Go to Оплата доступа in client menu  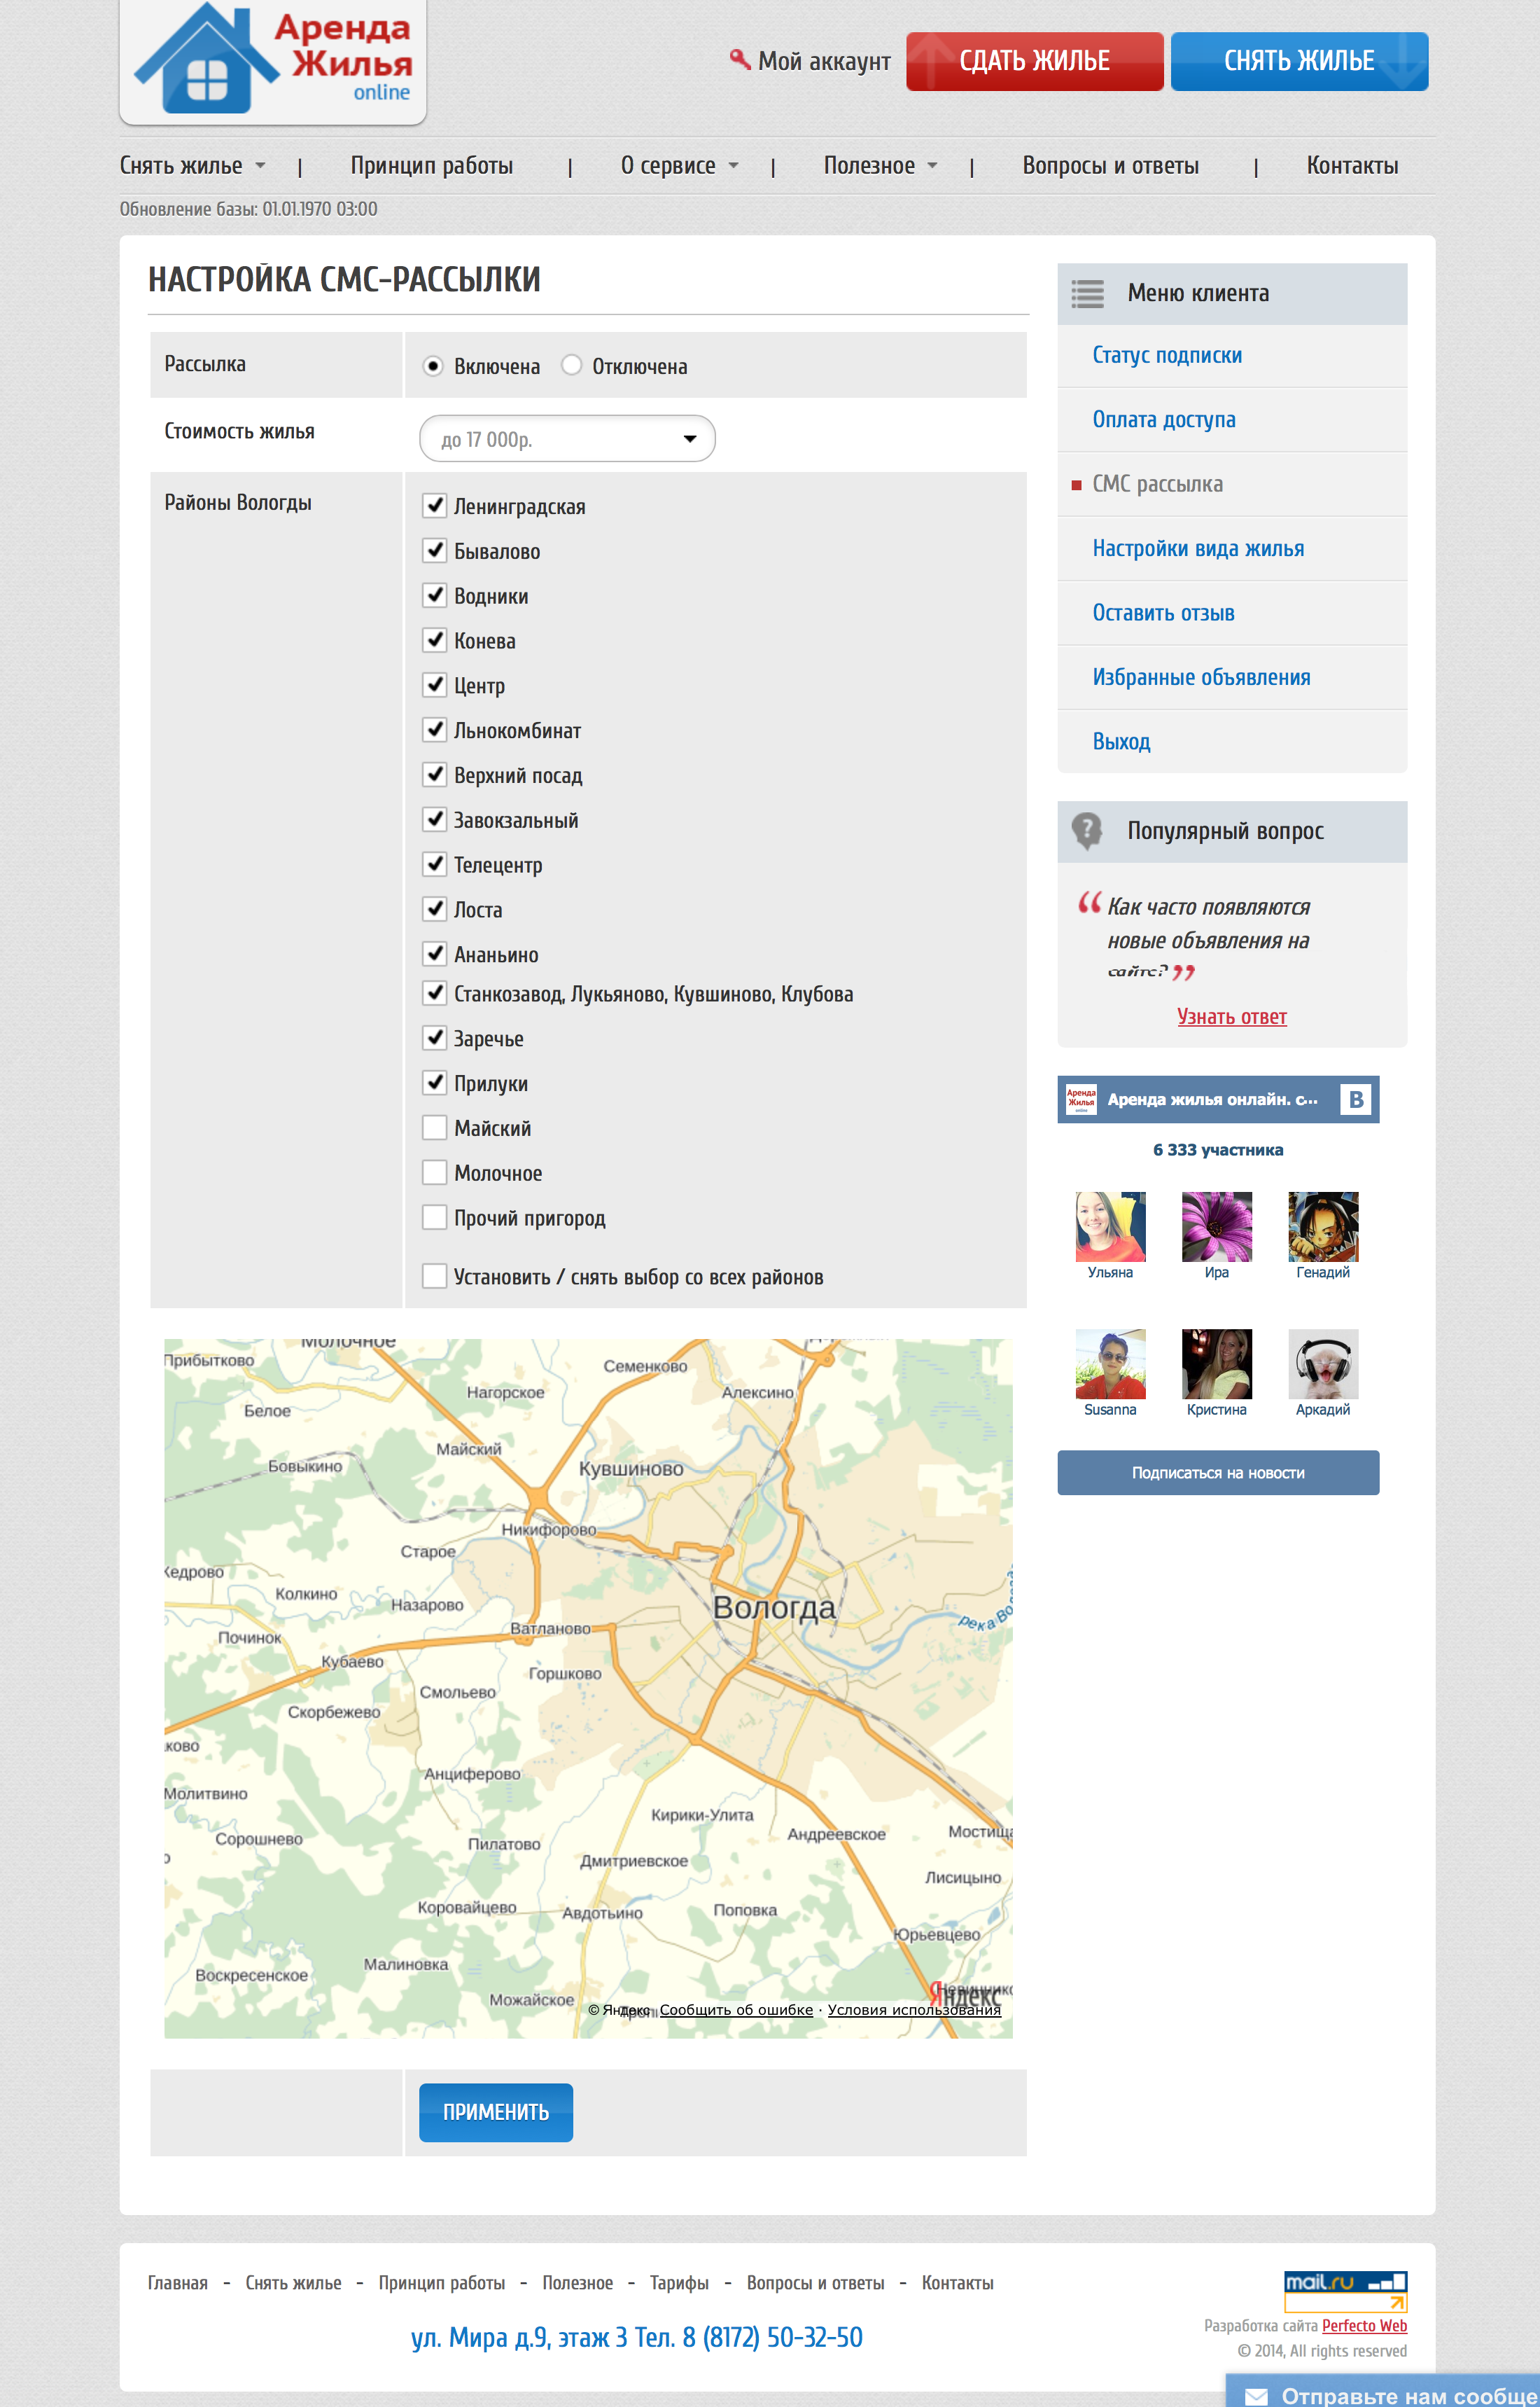[1163, 419]
